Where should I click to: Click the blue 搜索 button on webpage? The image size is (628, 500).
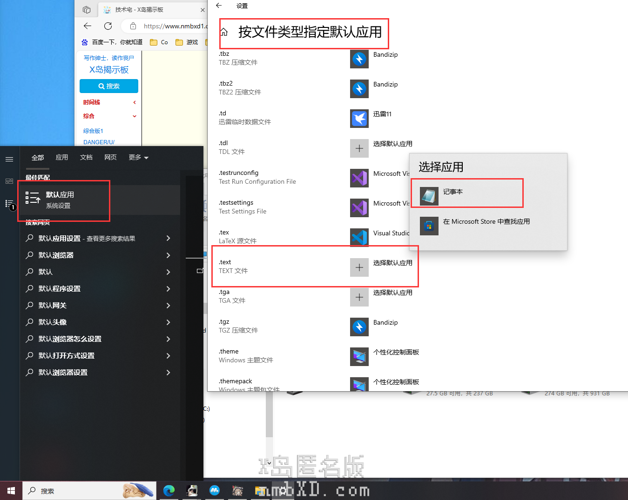109,86
